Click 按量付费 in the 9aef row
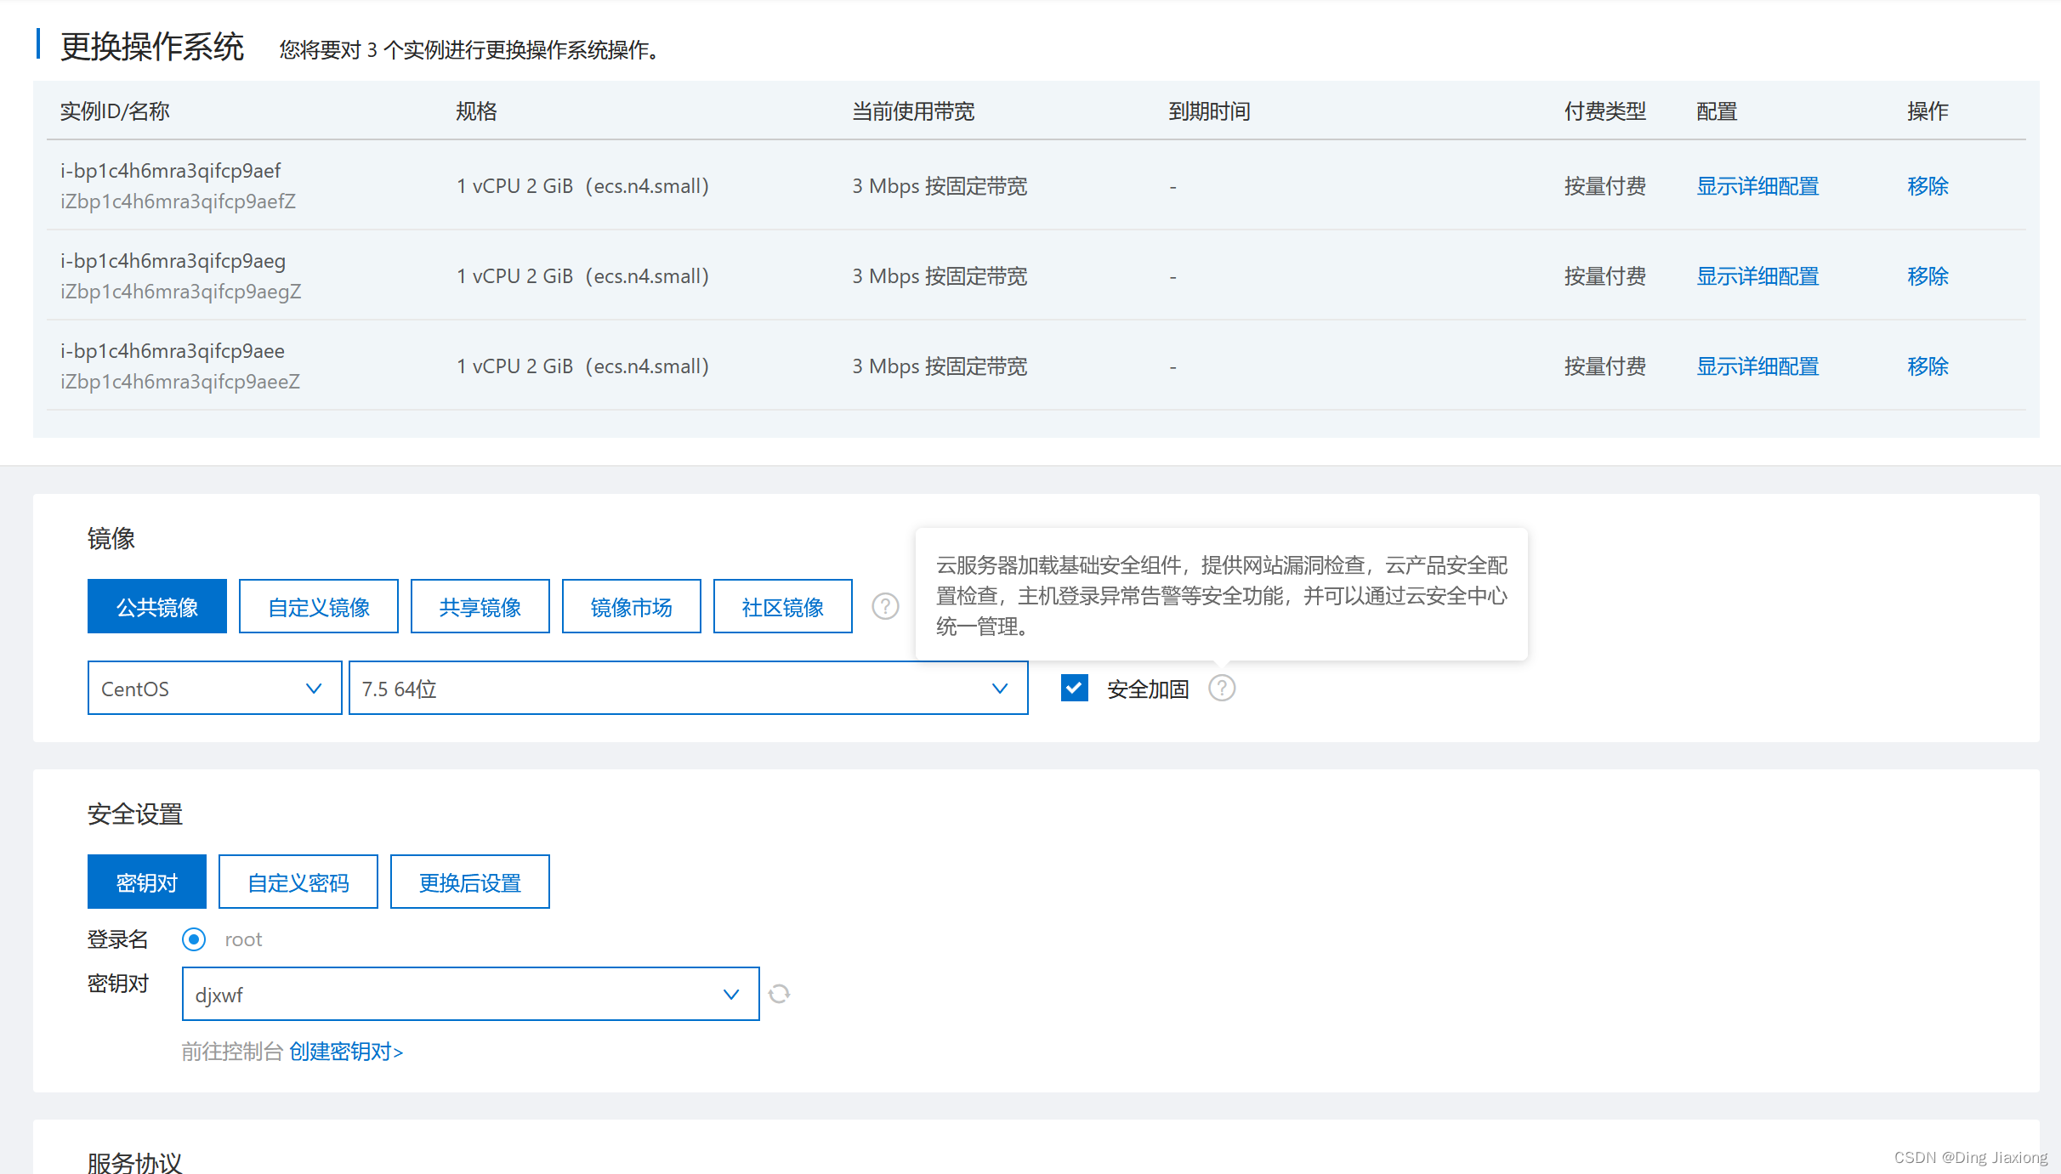This screenshot has width=2061, height=1174. (x=1605, y=186)
